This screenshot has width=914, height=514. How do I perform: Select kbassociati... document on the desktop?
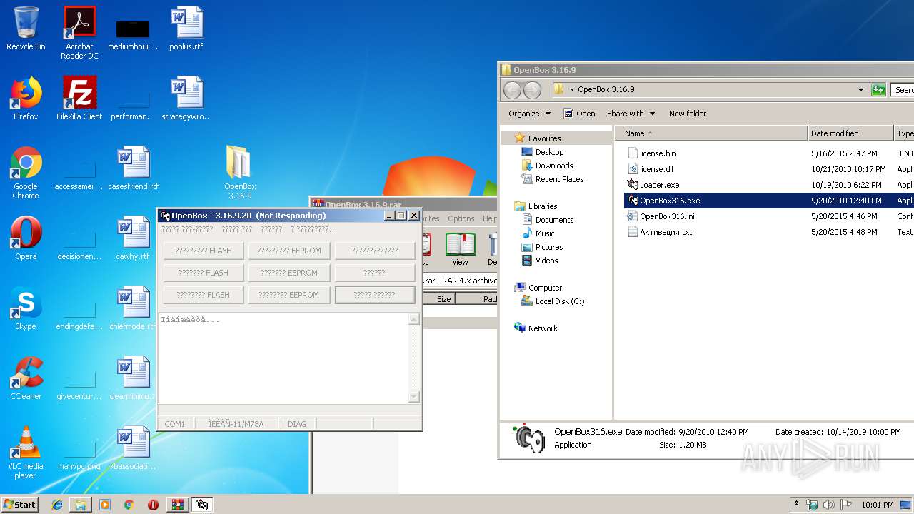click(133, 448)
